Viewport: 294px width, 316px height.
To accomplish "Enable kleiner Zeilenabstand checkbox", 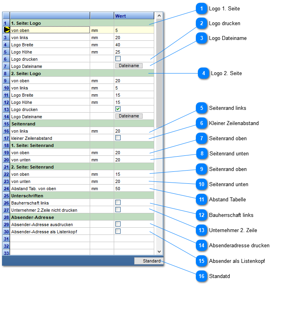I will [118, 138].
